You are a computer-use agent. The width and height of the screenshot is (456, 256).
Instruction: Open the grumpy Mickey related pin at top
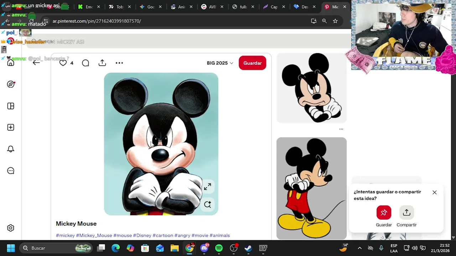click(x=311, y=88)
